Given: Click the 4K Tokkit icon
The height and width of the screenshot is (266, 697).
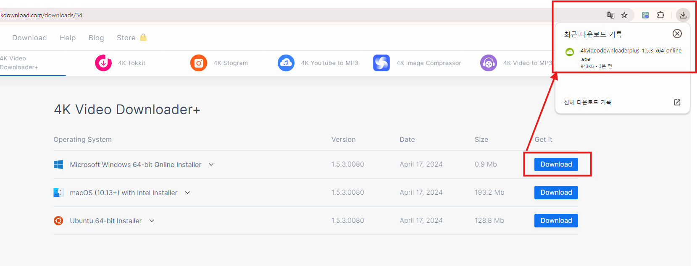Looking at the screenshot, I should click(103, 63).
